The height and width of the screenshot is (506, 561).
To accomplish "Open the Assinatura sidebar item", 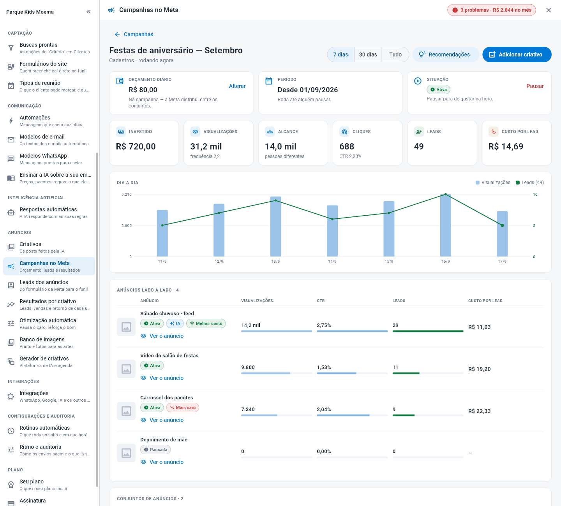I will 49,501.
